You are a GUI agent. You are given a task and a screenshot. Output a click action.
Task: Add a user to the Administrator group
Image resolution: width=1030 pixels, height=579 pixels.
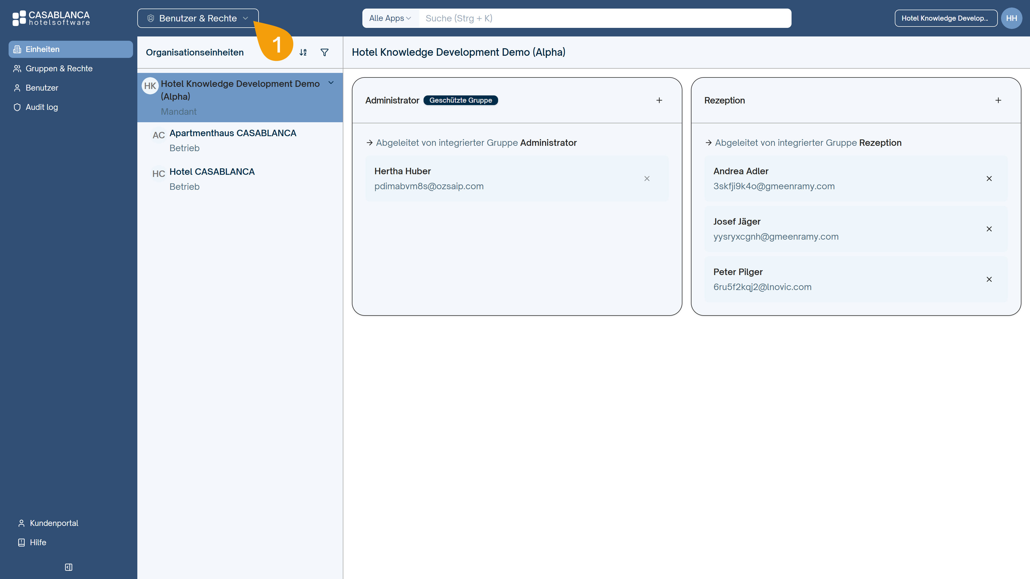click(x=659, y=100)
